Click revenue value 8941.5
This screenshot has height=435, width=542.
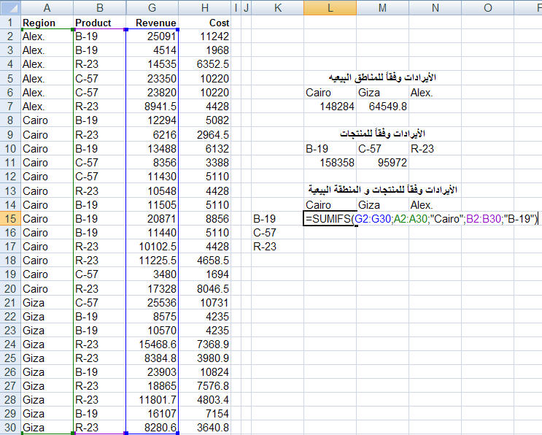coord(160,106)
